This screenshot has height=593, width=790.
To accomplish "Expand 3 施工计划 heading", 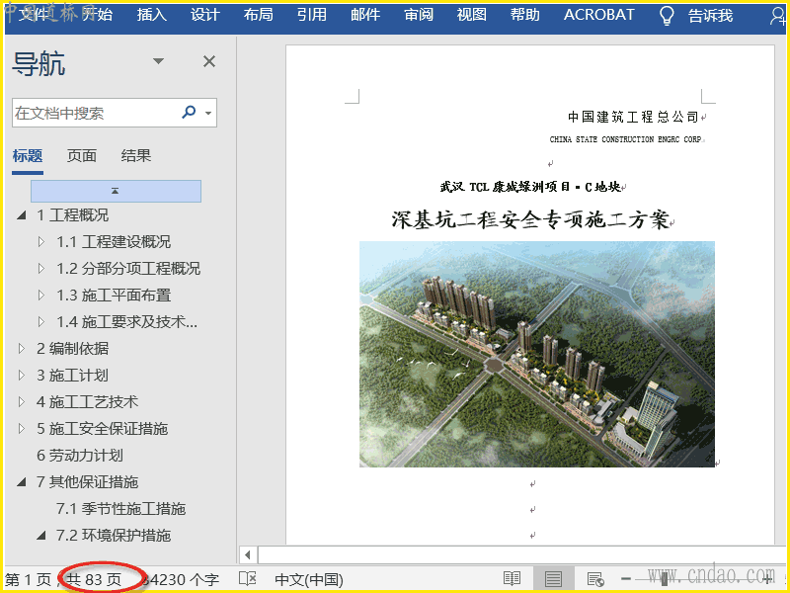I will coord(21,376).
